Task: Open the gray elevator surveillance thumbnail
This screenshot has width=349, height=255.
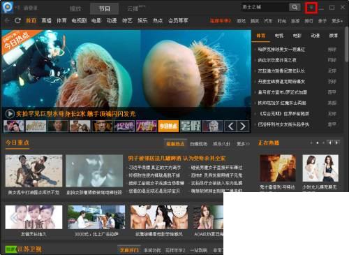Action: 94,170
